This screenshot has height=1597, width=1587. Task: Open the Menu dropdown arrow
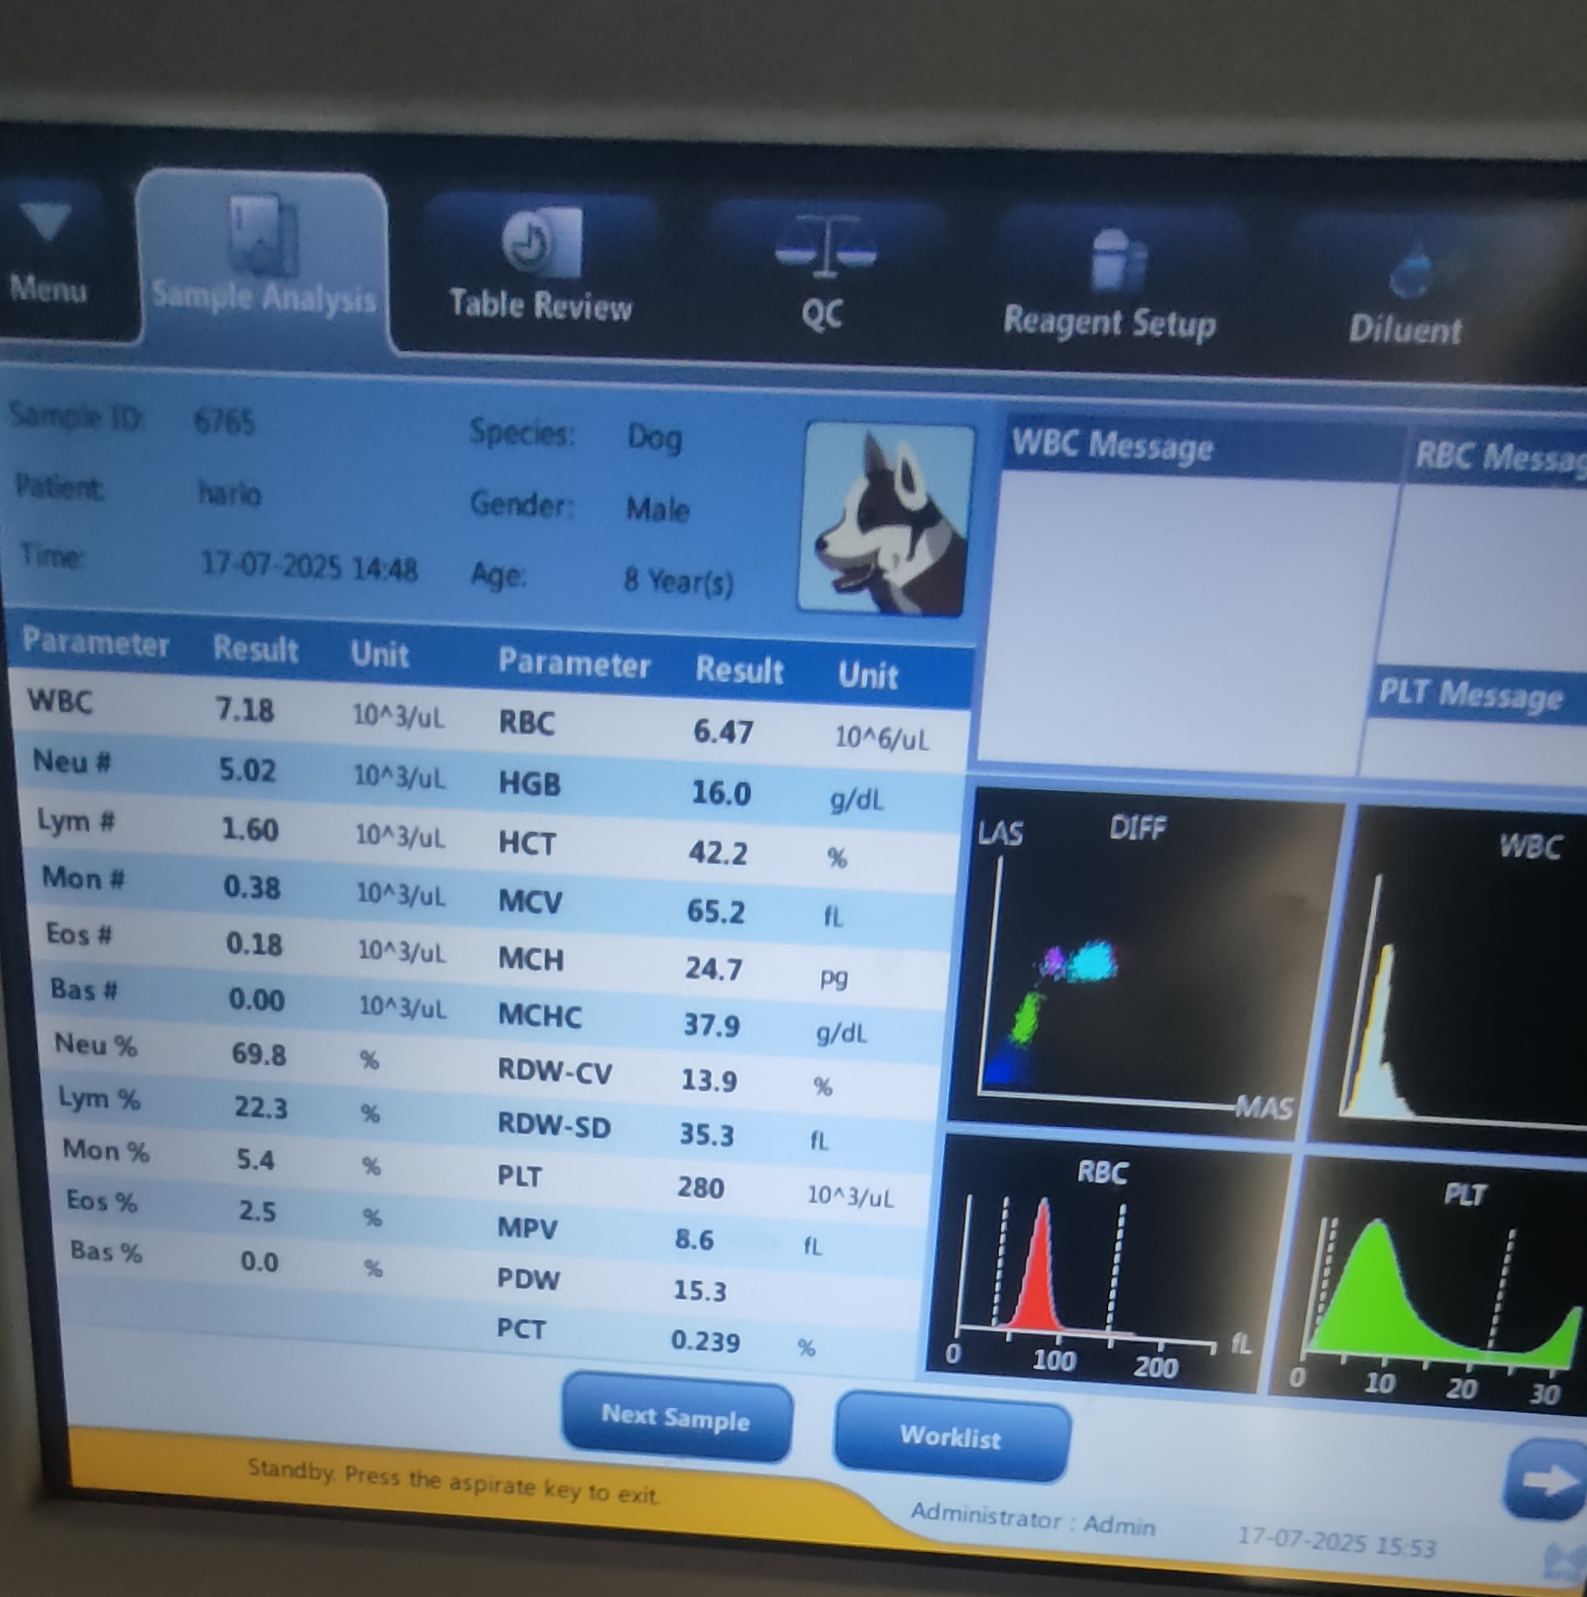pos(48,222)
